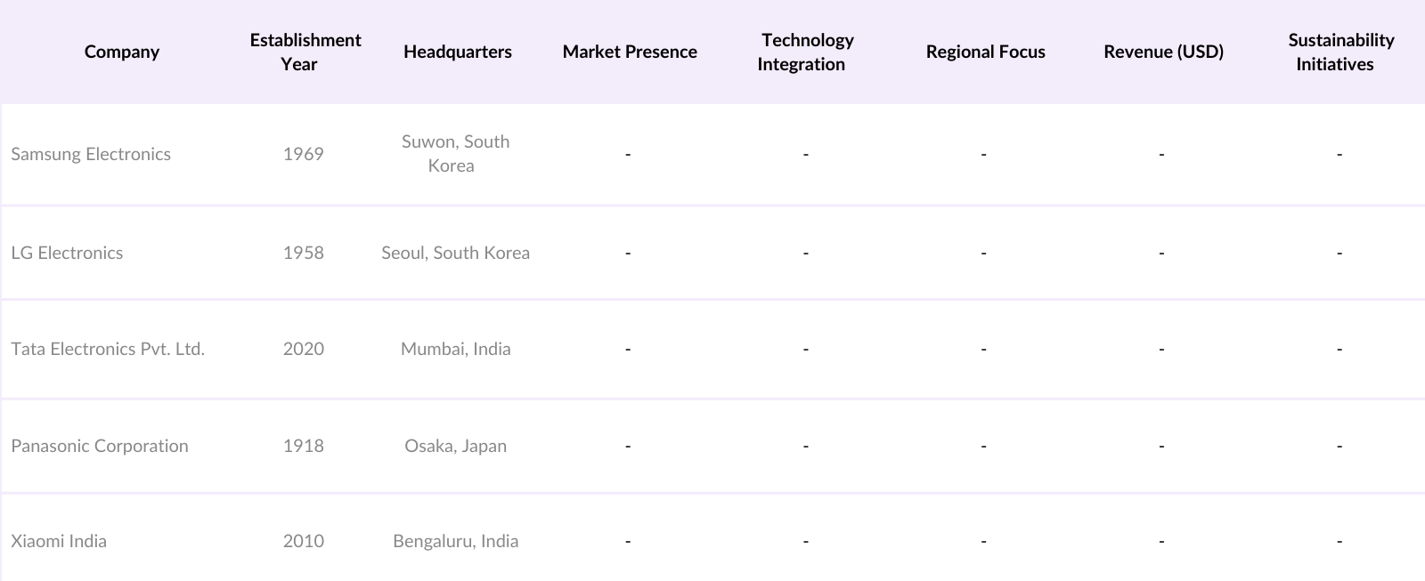This screenshot has height=581, width=1425.
Task: Select Tata Electronics Pvt. Ltd. cell
Action: 108,349
